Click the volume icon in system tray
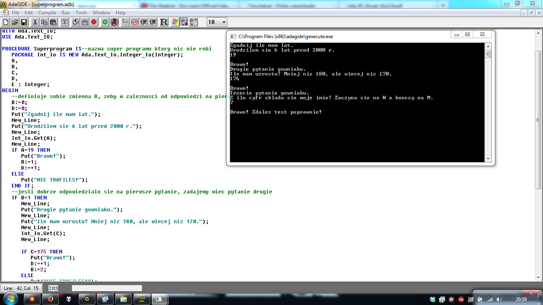 tap(499, 299)
